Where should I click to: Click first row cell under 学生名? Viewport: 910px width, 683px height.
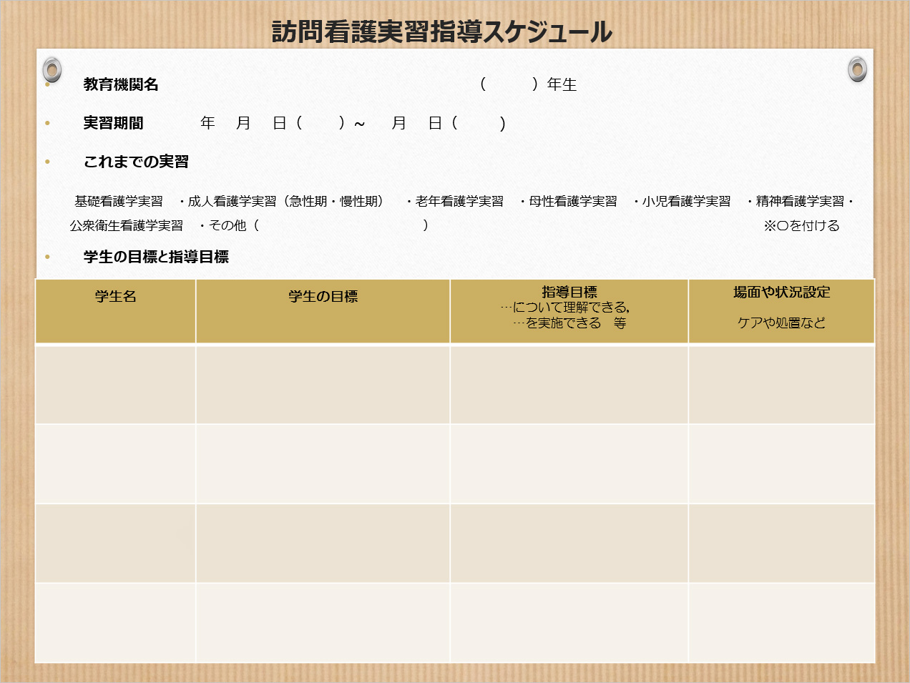click(115, 384)
